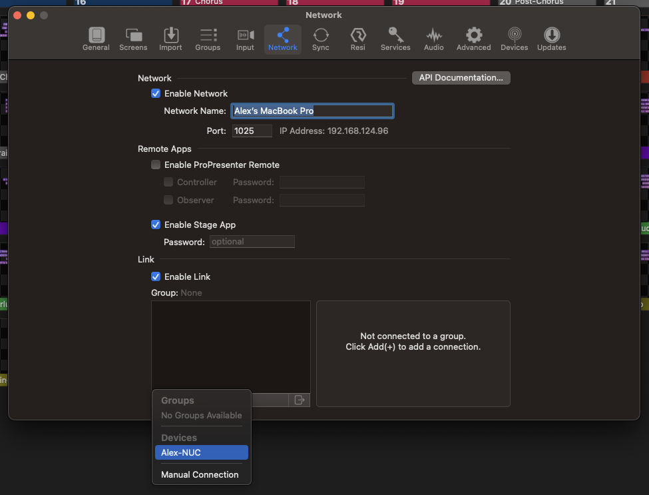Click the Remote Apps section heading

164,149
